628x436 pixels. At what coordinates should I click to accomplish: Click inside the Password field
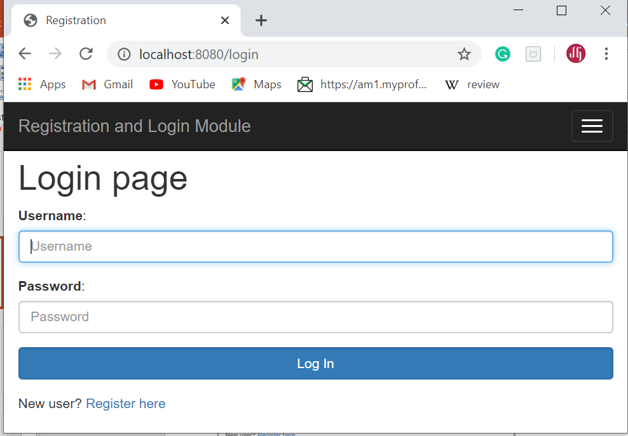pyautogui.click(x=315, y=317)
